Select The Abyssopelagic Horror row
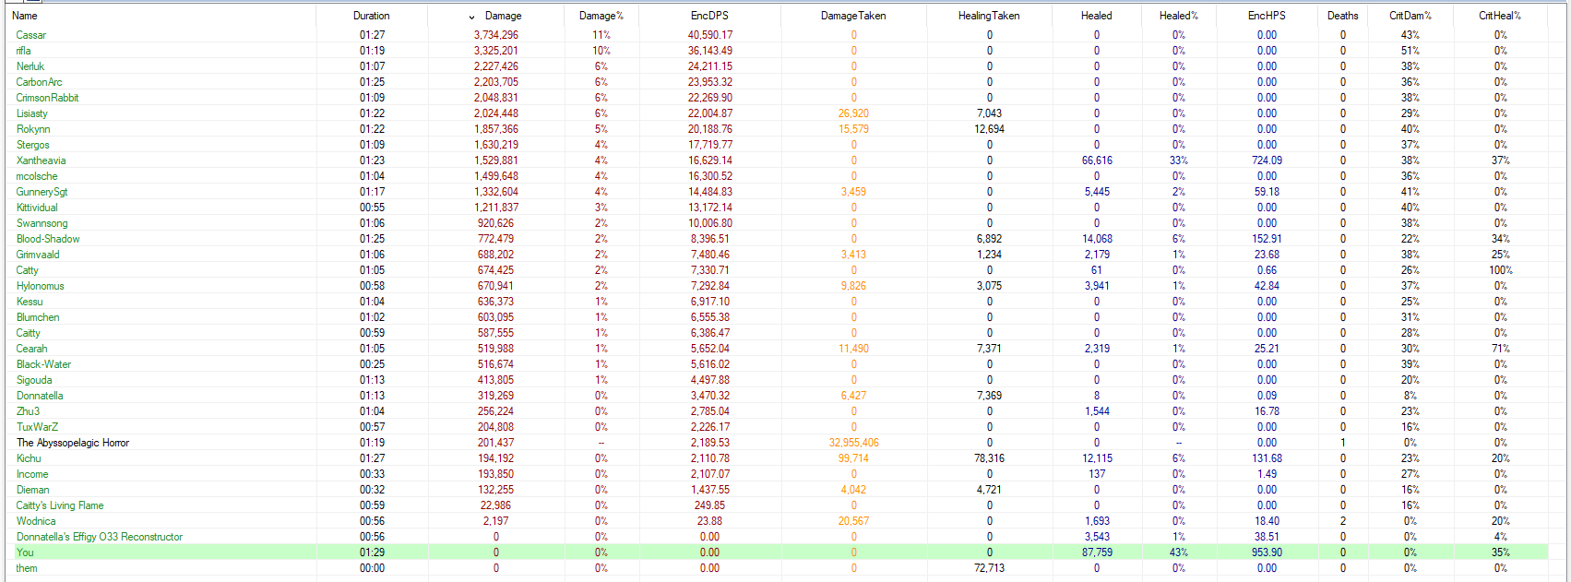 pyautogui.click(x=72, y=443)
